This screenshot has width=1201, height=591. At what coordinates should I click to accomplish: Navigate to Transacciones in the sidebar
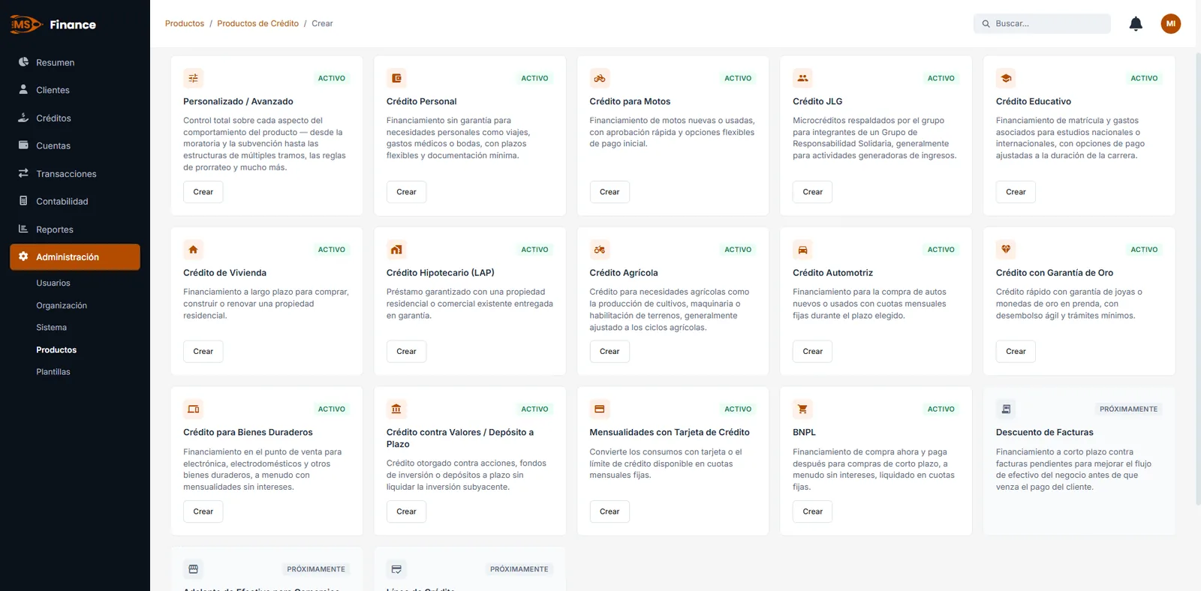point(75,174)
